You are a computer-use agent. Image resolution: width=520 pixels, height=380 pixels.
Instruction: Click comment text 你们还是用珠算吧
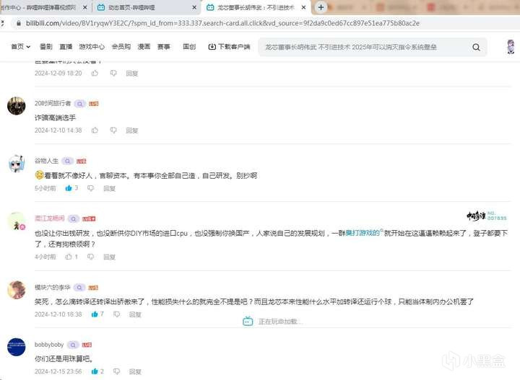pos(64,359)
